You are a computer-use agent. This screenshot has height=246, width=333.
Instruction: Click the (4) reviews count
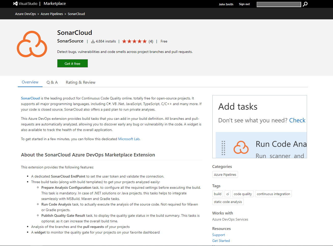tap(151, 41)
